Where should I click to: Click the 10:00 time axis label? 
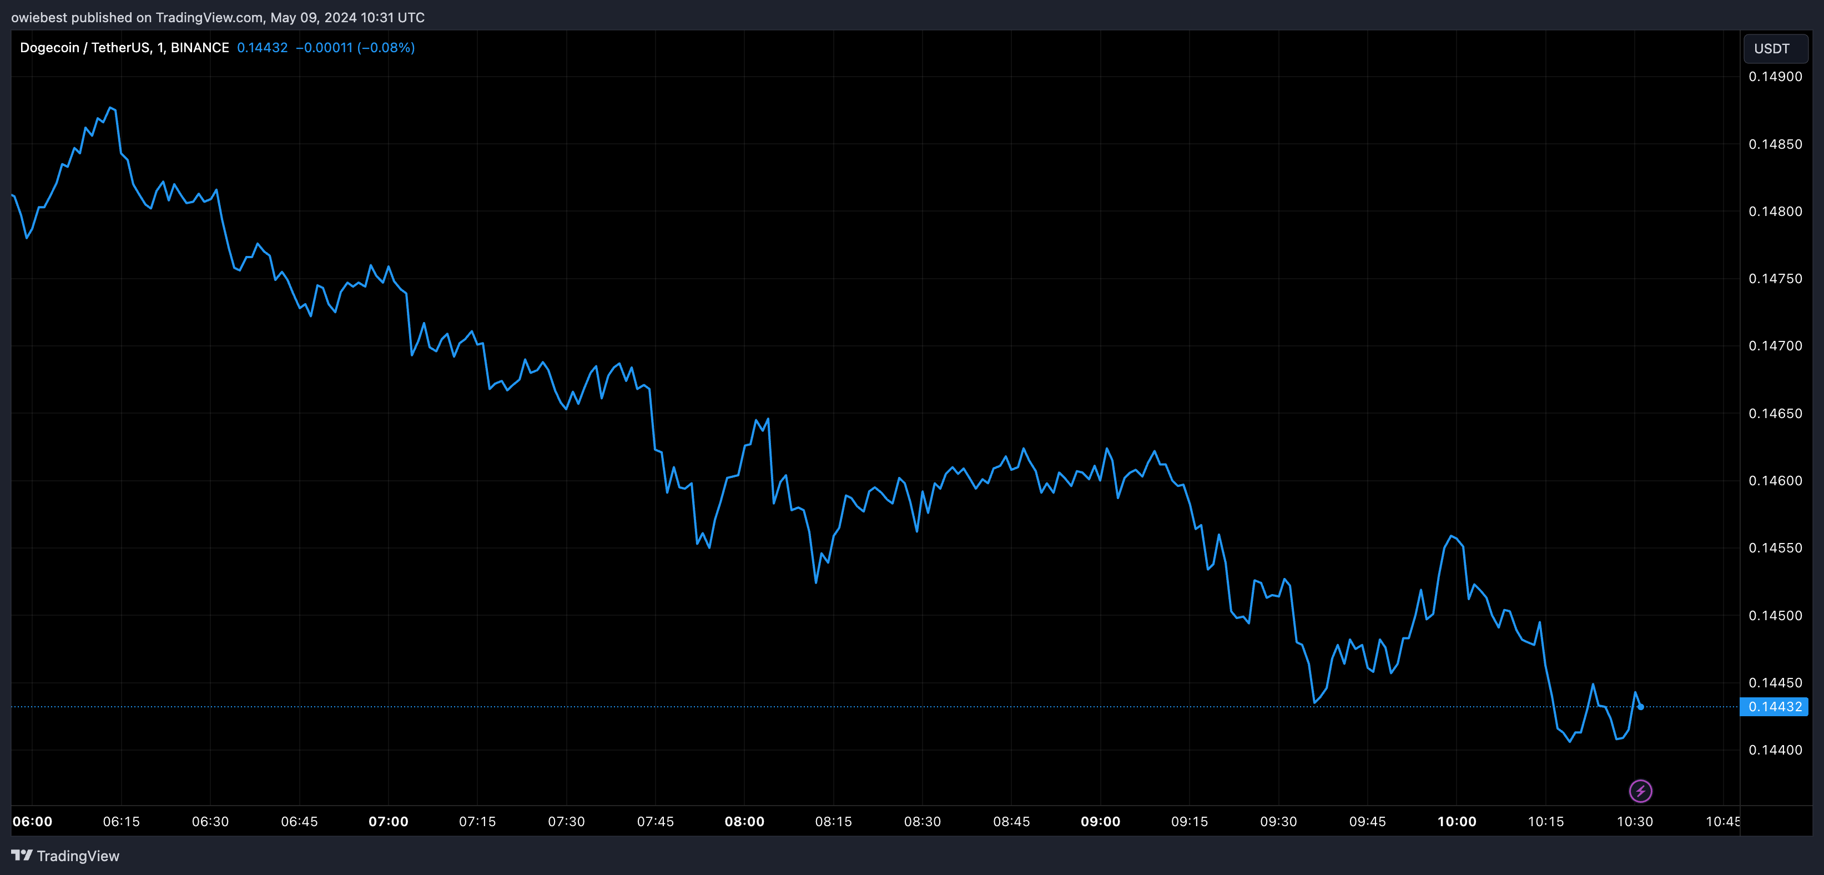(1457, 821)
